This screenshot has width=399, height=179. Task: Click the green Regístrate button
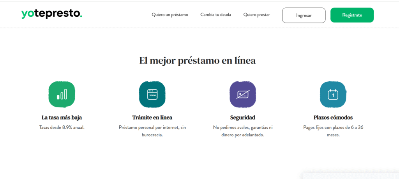point(352,15)
